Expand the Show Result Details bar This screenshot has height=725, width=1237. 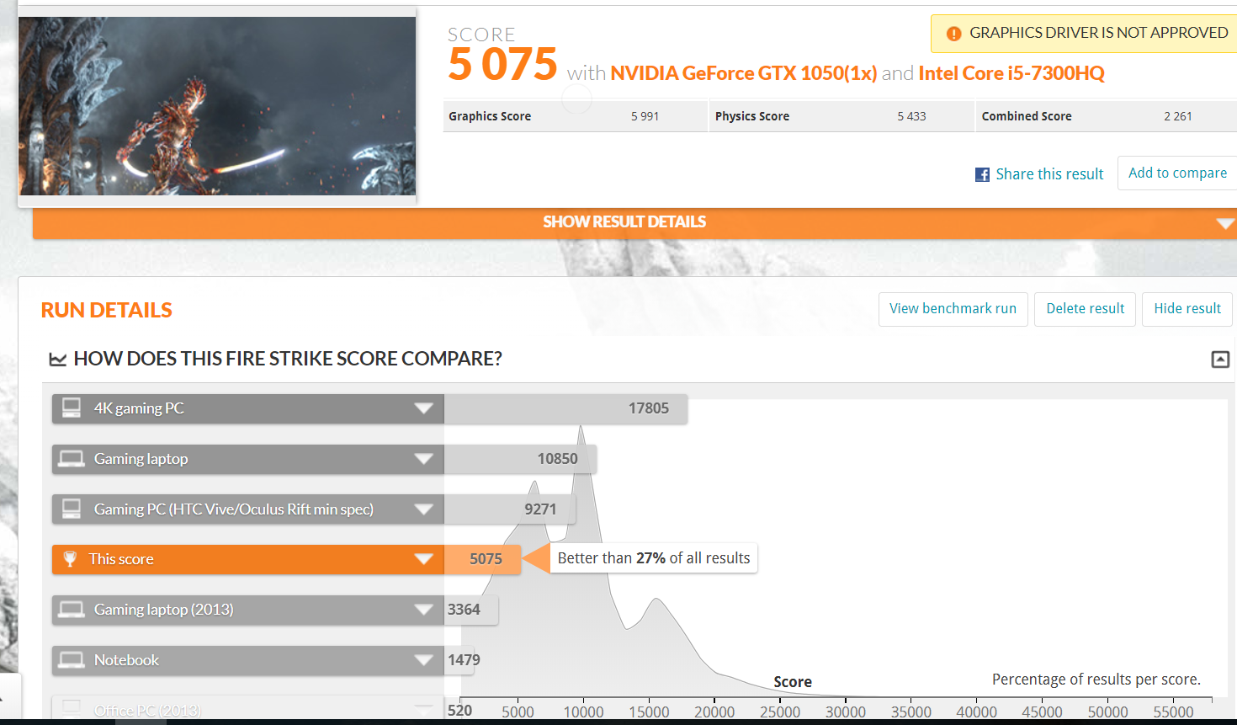(1225, 223)
